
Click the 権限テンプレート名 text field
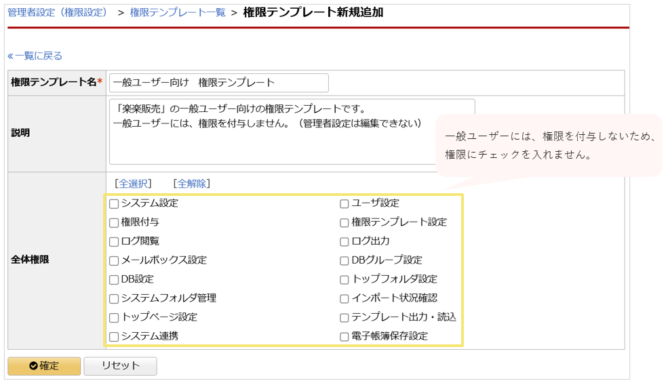[x=218, y=83]
